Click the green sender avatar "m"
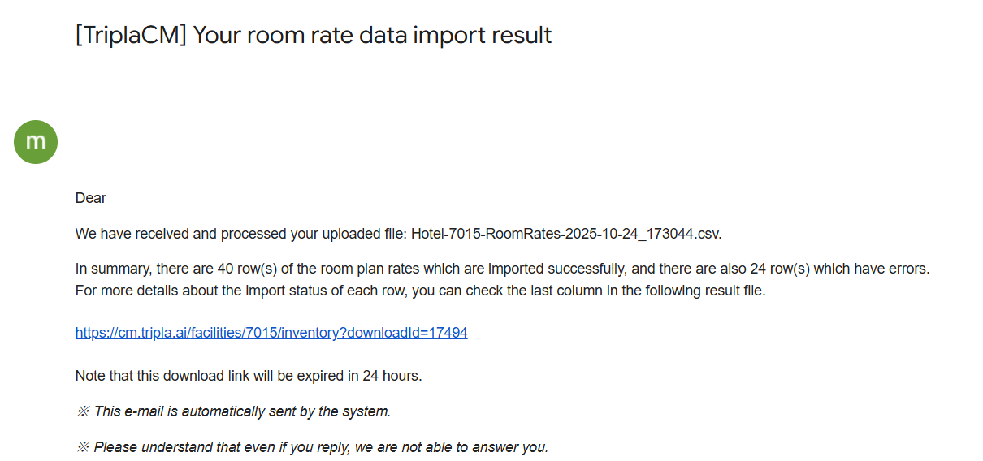The height and width of the screenshot is (461, 983). [x=36, y=142]
